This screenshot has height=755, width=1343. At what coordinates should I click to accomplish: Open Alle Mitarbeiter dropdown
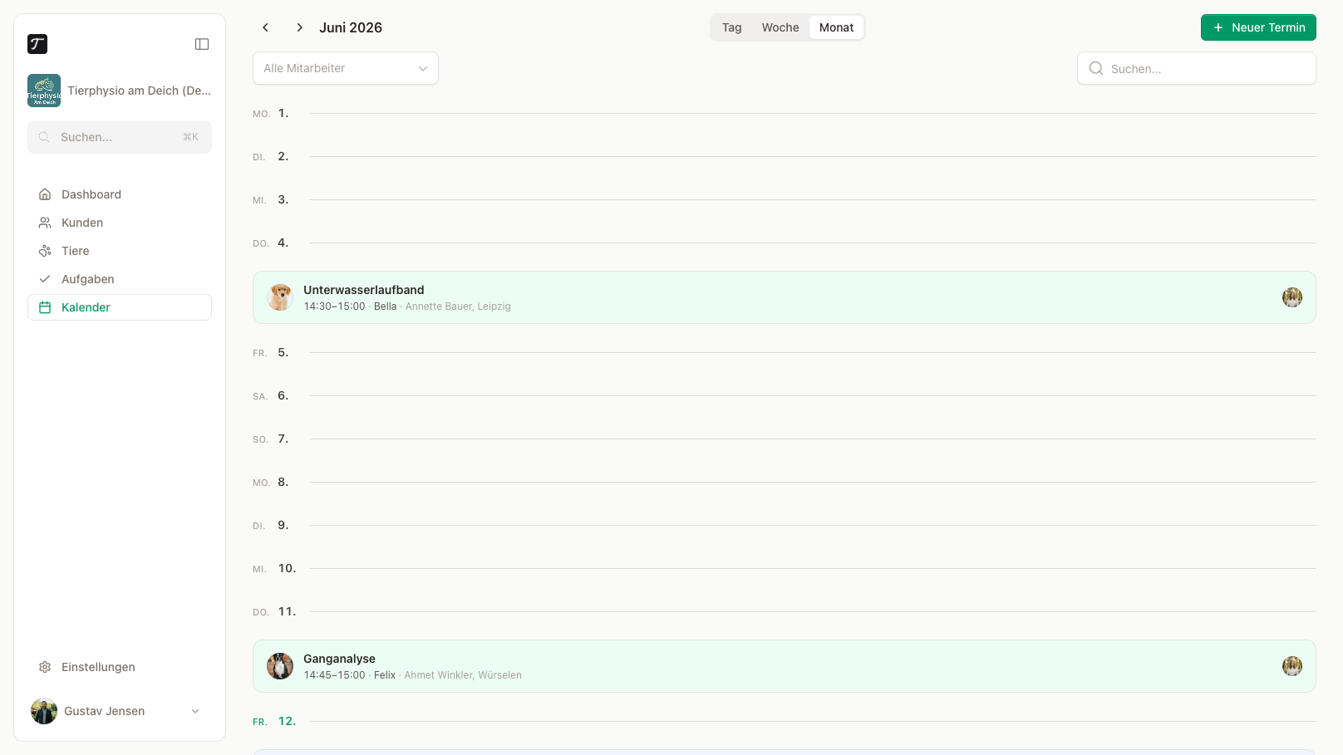[x=346, y=68]
